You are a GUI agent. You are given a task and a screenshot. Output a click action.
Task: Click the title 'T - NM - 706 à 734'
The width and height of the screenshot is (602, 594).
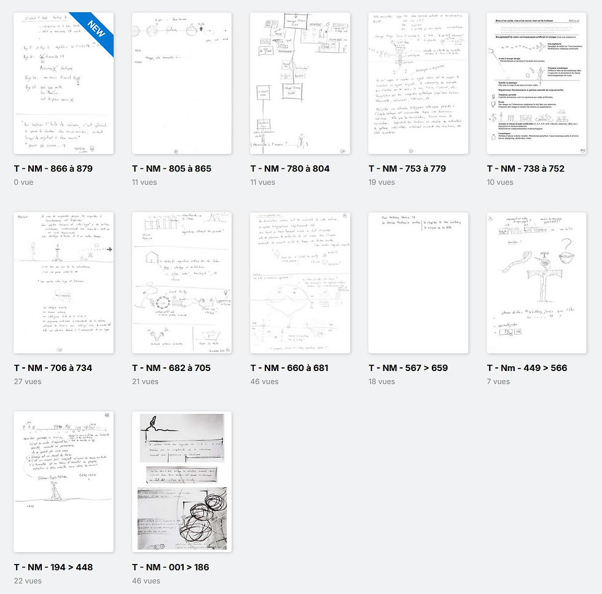(x=53, y=368)
